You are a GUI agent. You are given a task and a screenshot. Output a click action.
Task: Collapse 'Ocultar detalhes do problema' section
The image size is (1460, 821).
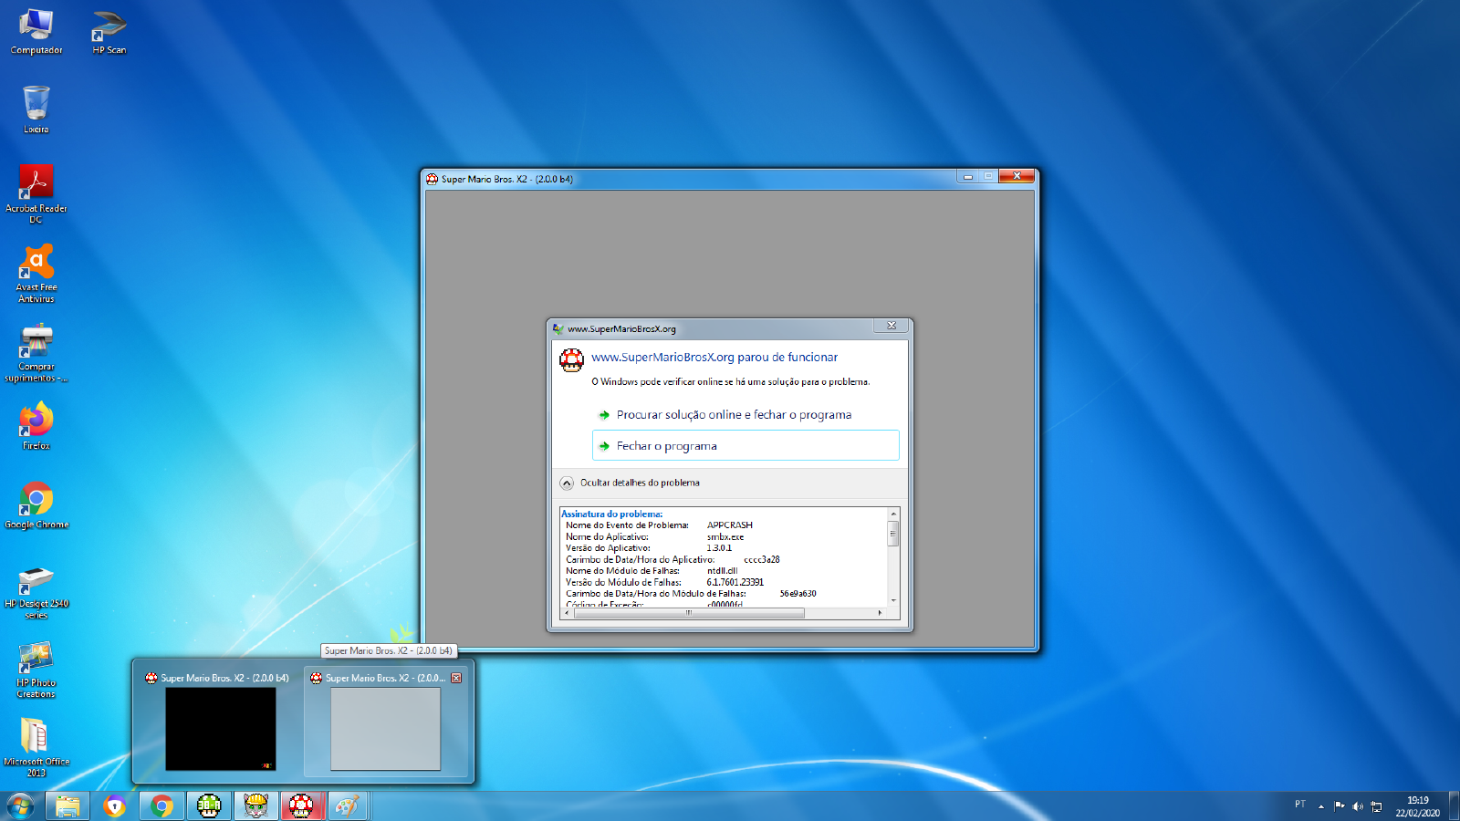[x=631, y=483]
